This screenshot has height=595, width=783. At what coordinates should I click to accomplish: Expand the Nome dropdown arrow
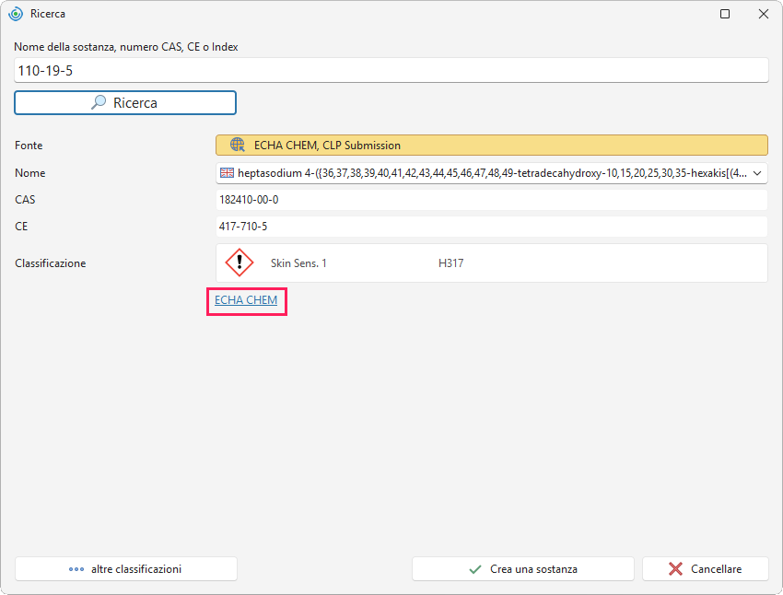tap(757, 173)
